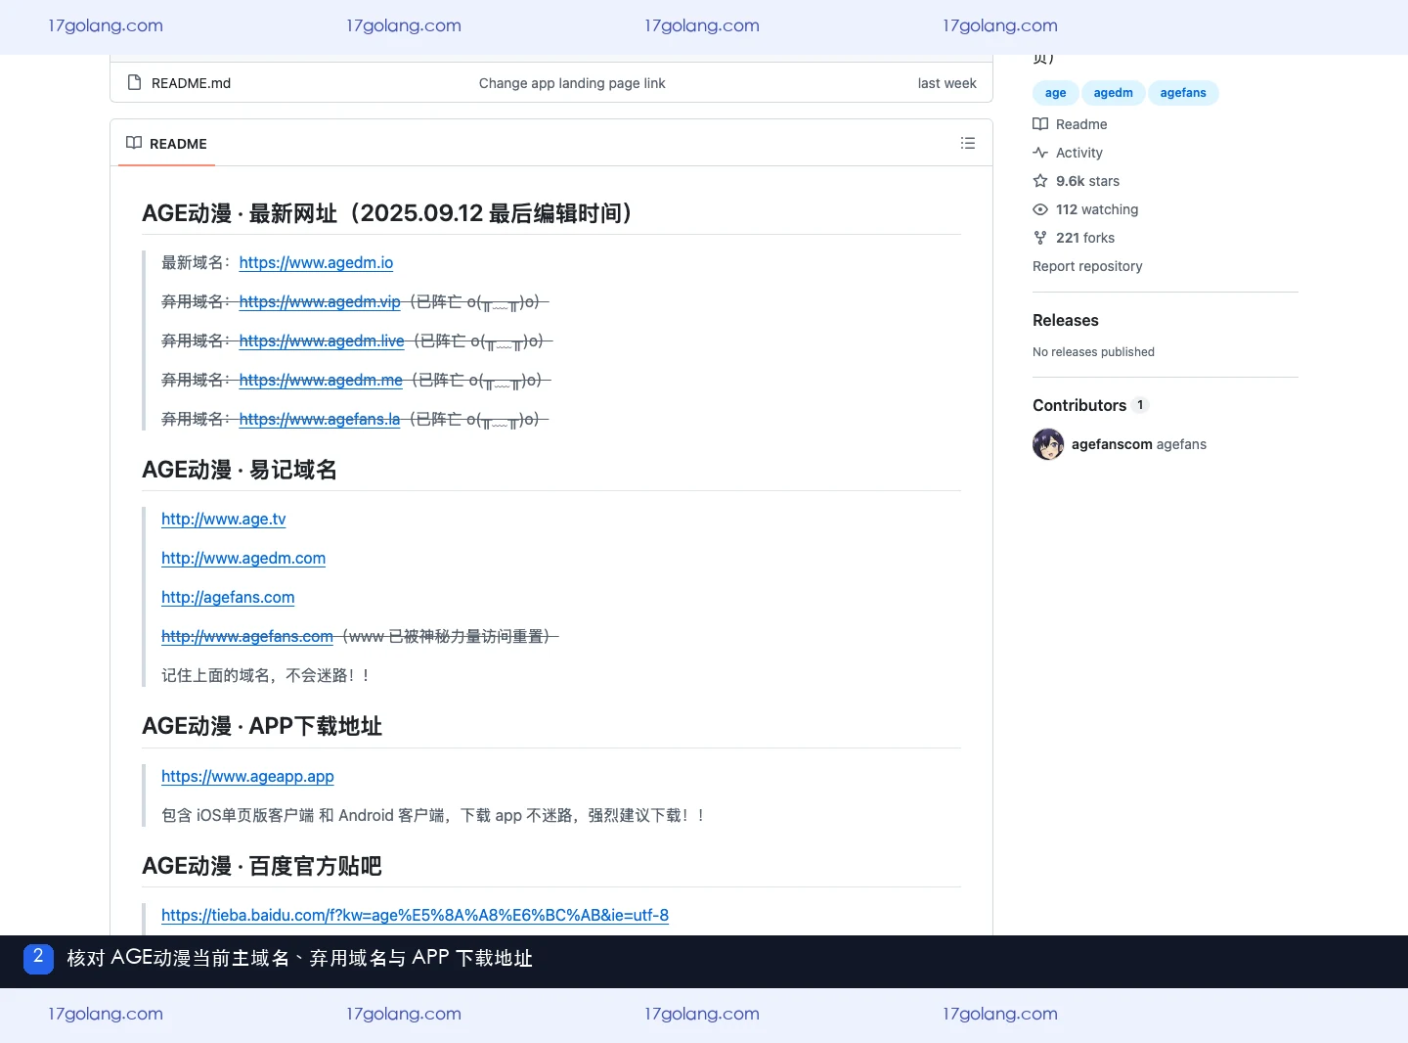The width and height of the screenshot is (1408, 1043).
Task: Open deprecated link www.agedm.me
Action: 321,380
